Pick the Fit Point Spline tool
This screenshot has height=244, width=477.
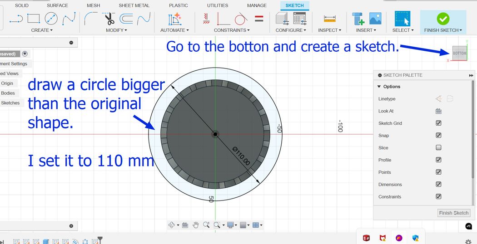pyautogui.click(x=69, y=19)
